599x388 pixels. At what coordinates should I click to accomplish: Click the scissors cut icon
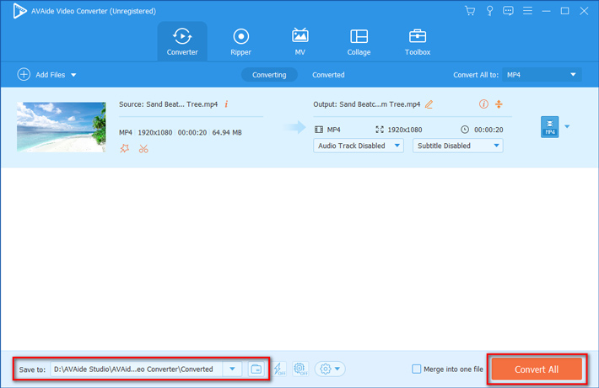click(x=143, y=149)
